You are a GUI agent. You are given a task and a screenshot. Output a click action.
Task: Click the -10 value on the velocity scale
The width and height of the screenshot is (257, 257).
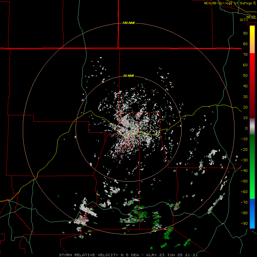click(244, 139)
